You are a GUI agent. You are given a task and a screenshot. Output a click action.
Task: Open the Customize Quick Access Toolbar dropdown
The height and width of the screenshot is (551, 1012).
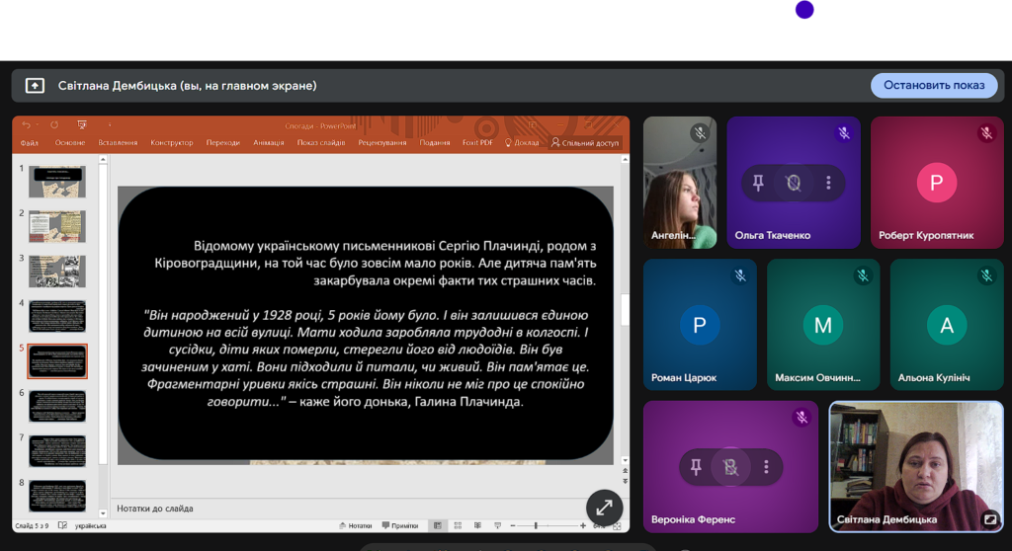click(x=108, y=125)
